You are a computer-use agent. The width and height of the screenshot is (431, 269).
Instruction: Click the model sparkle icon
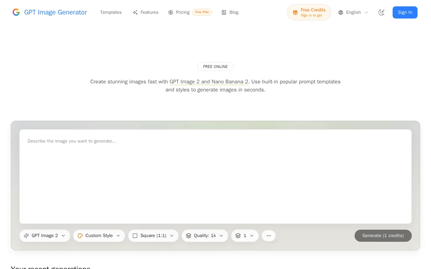tap(26, 236)
